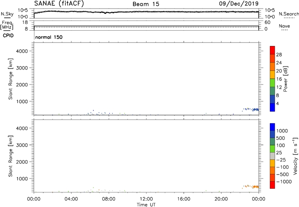Click the Power [dB] colorbar label
Image resolution: width=299 pixels, height=207 pixels.
click(x=286, y=79)
